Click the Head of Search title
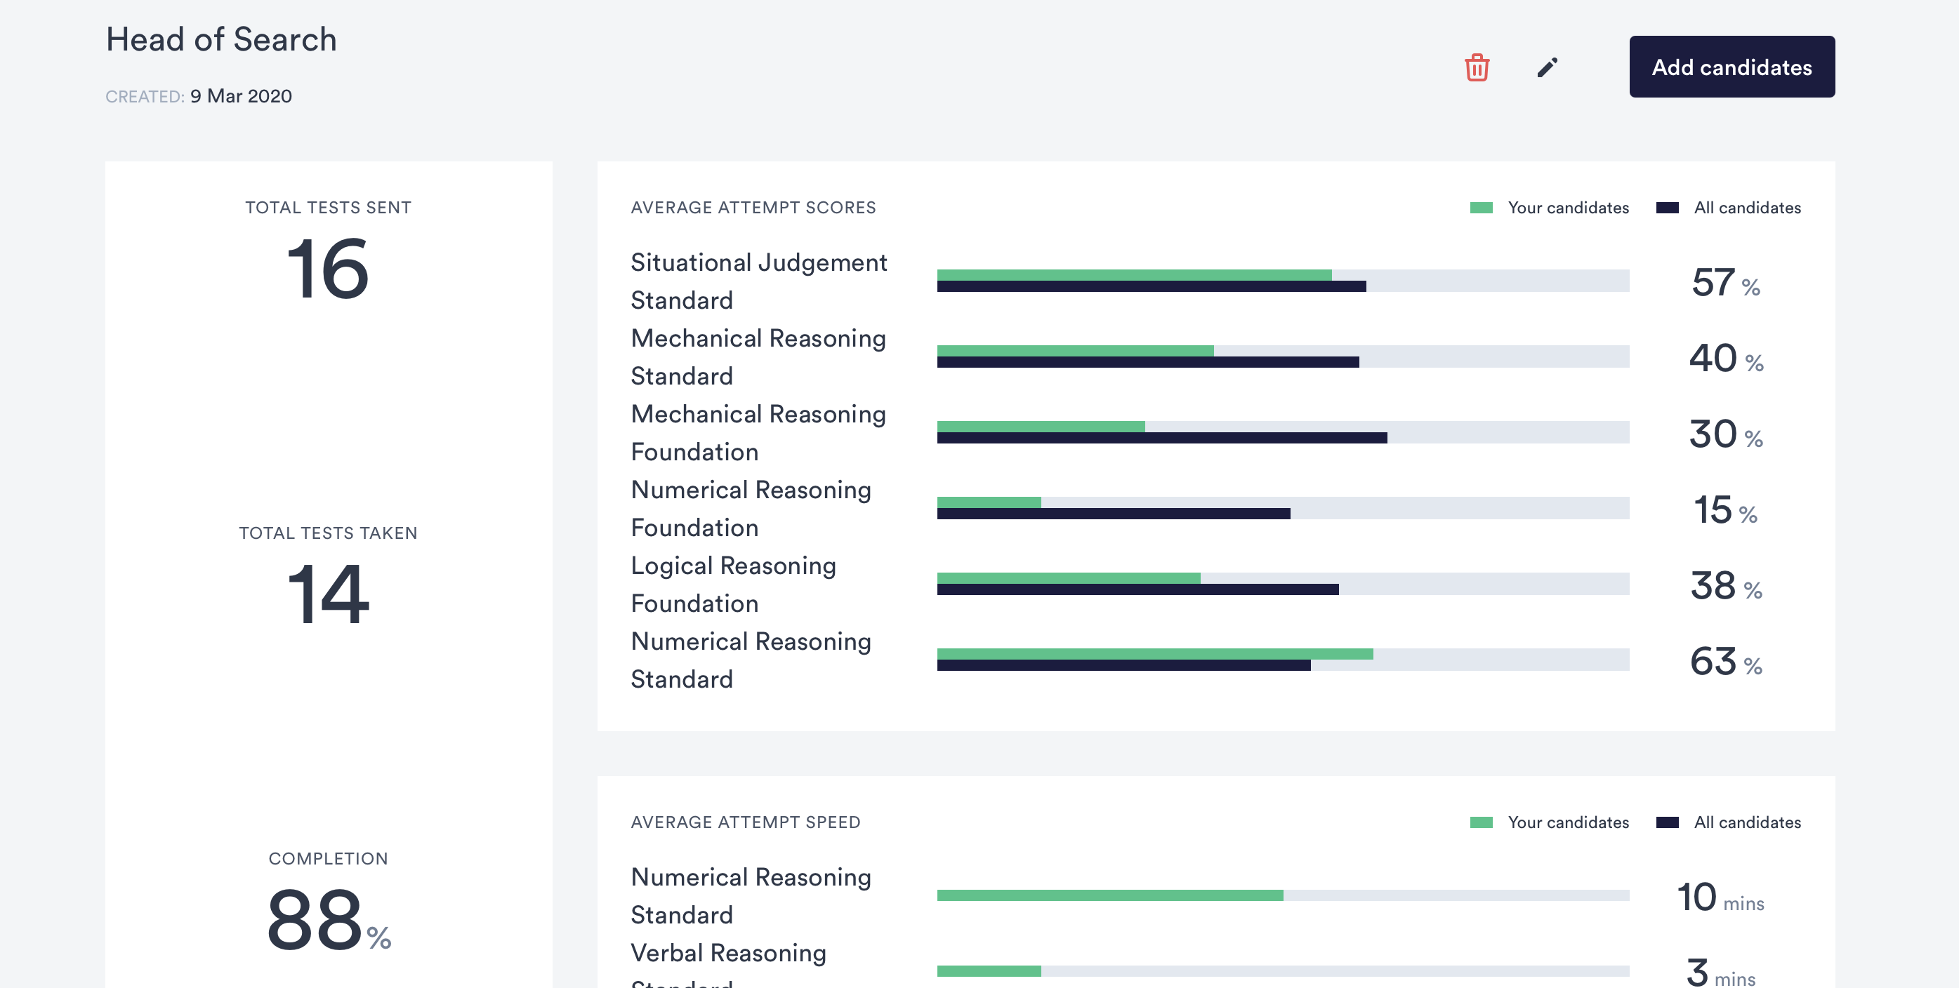This screenshot has width=1959, height=988. (x=220, y=39)
